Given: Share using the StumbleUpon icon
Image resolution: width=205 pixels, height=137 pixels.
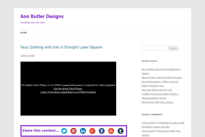Looking at the screenshot, I should (x=111, y=131).
